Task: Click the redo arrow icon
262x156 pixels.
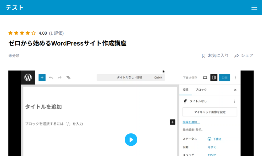Action: point(60,78)
